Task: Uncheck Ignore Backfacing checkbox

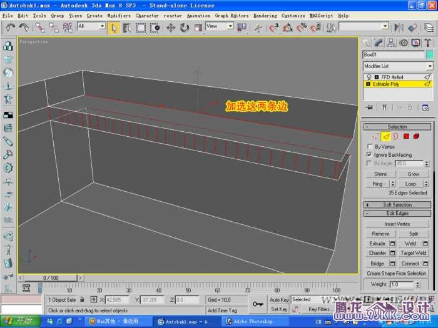Action: tap(370, 154)
